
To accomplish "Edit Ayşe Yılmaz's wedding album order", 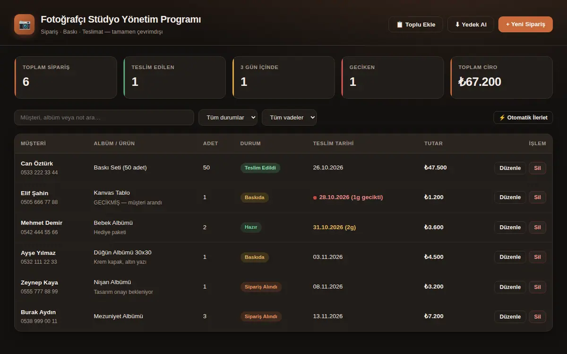I will coord(510,257).
